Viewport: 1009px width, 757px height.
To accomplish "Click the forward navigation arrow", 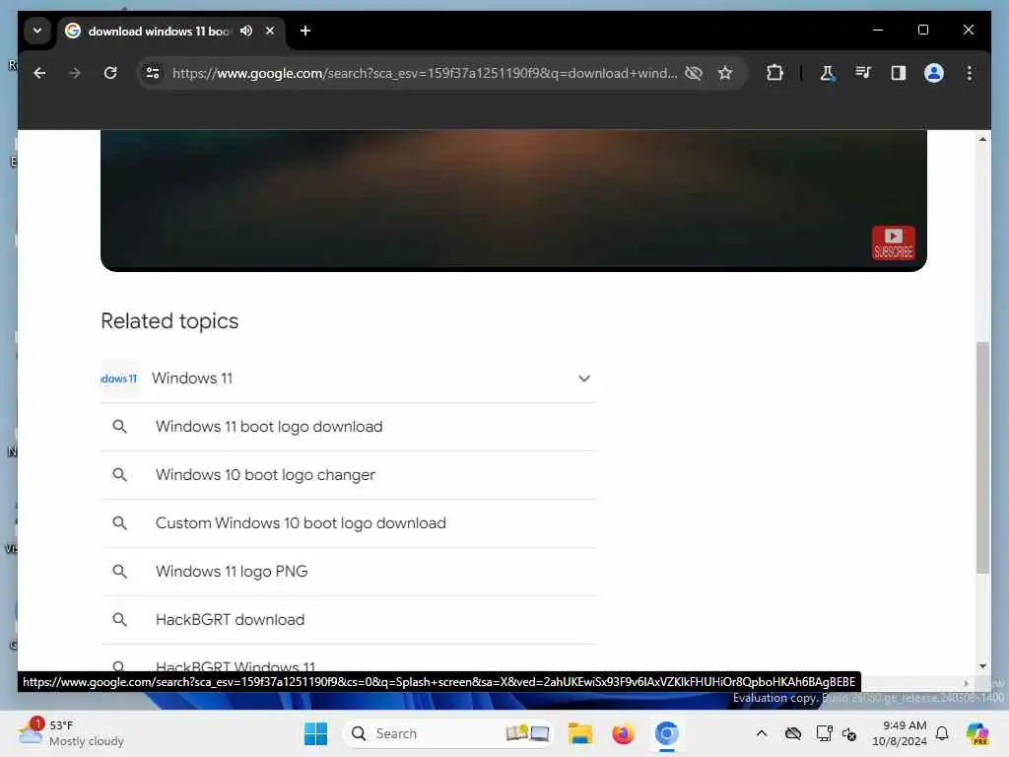I will click(x=75, y=73).
